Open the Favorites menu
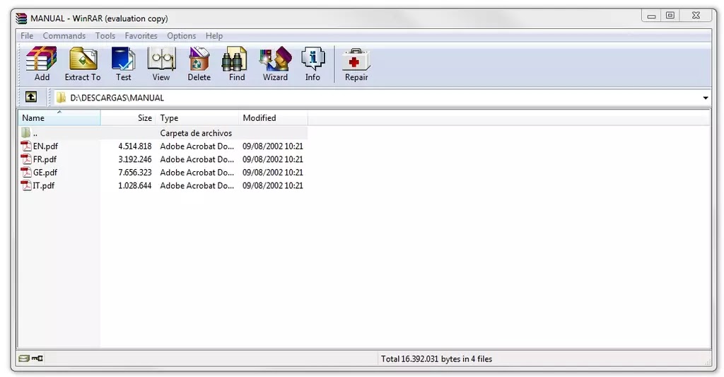The width and height of the screenshot is (724, 377). click(x=141, y=35)
